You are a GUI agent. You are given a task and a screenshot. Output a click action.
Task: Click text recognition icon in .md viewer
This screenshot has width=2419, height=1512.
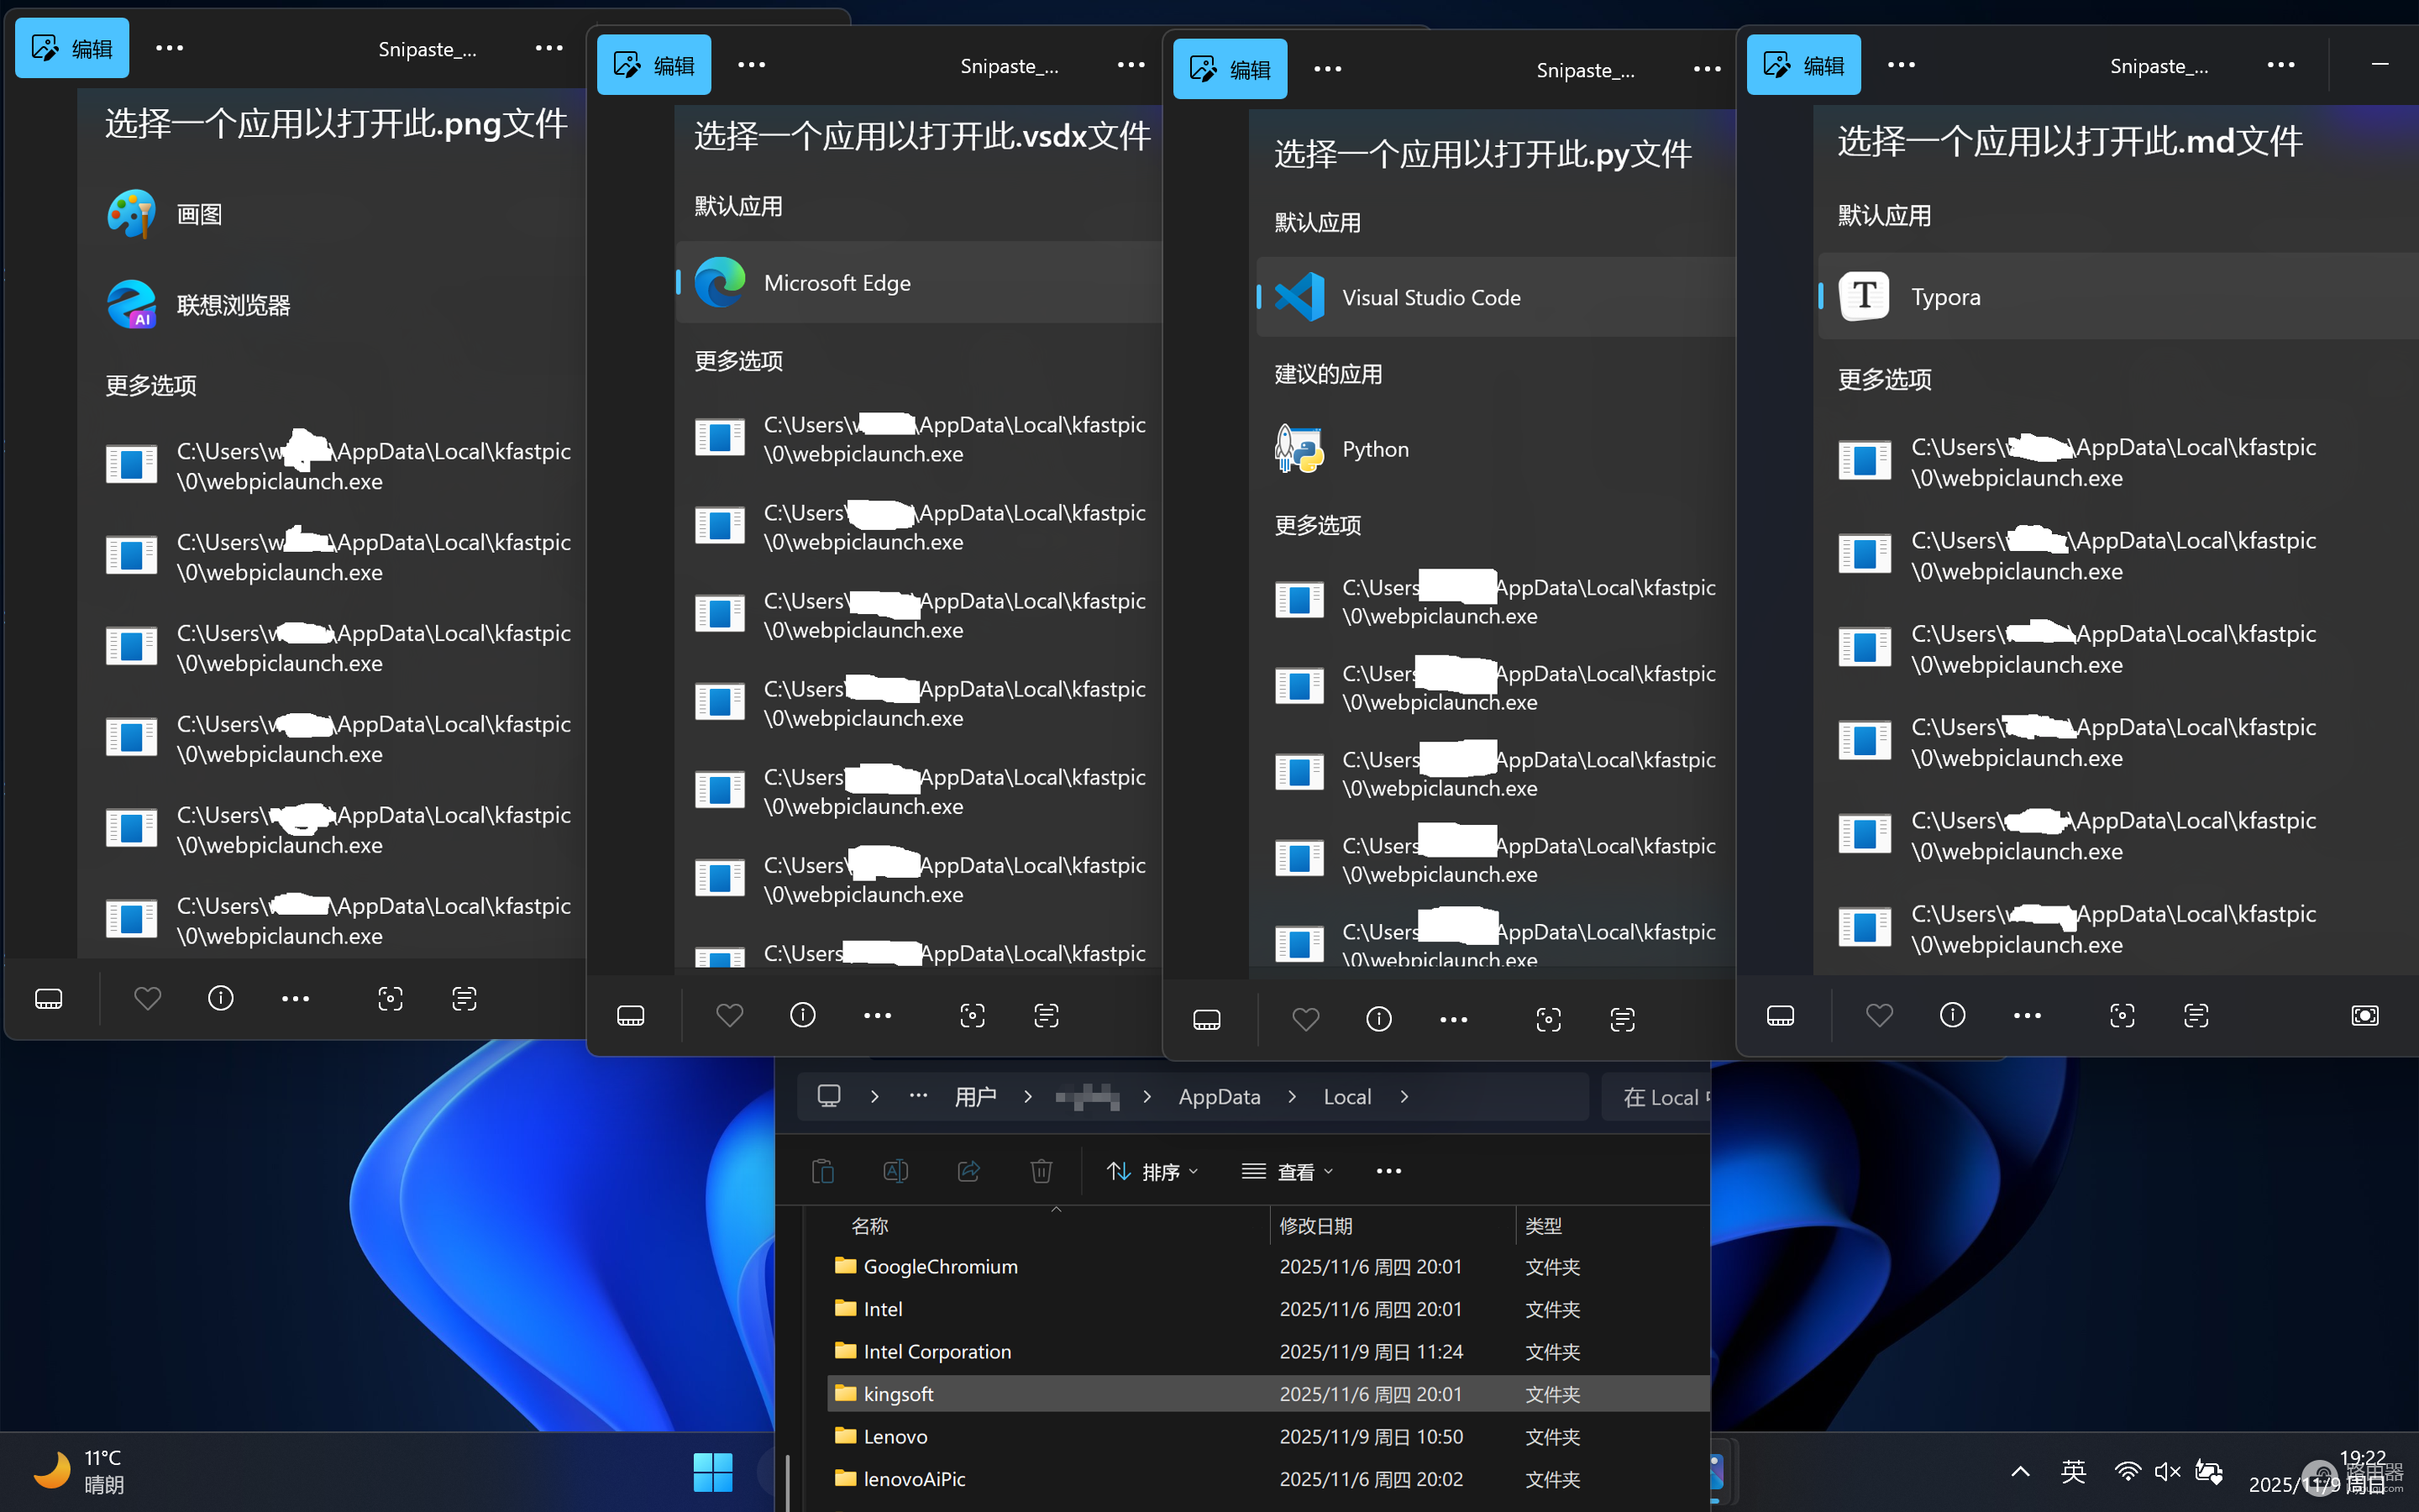coord(2195,1015)
